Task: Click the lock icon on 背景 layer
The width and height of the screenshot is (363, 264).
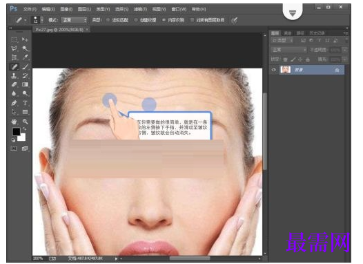Action: (x=337, y=70)
